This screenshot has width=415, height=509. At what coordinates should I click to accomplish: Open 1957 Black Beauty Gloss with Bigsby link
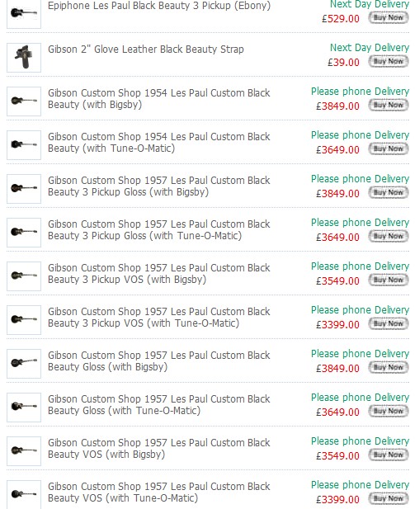point(158,361)
